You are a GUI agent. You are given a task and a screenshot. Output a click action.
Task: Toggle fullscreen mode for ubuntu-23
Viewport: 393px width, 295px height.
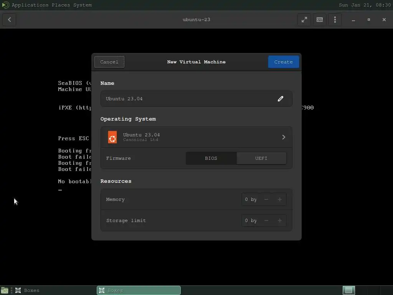coord(304,20)
